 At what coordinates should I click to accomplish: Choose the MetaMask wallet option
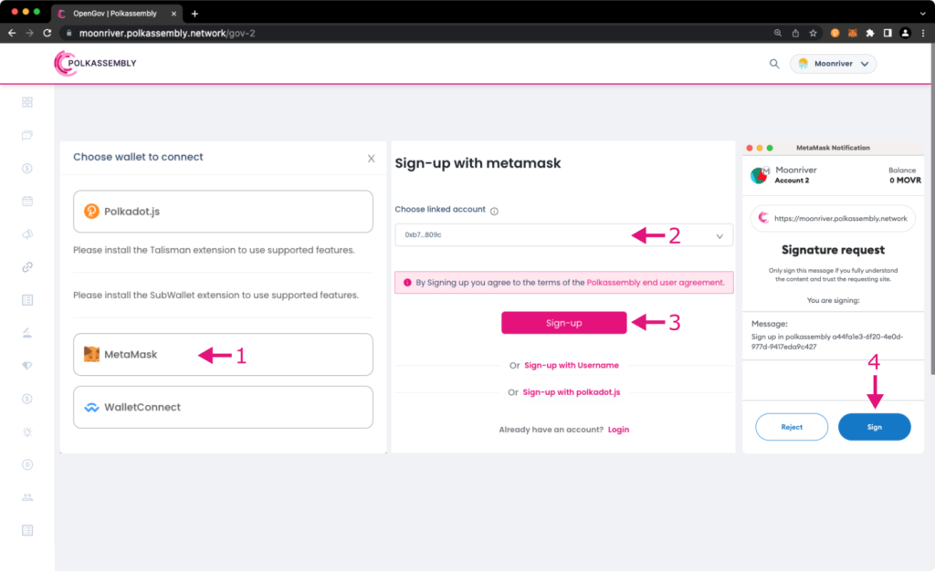pos(223,354)
